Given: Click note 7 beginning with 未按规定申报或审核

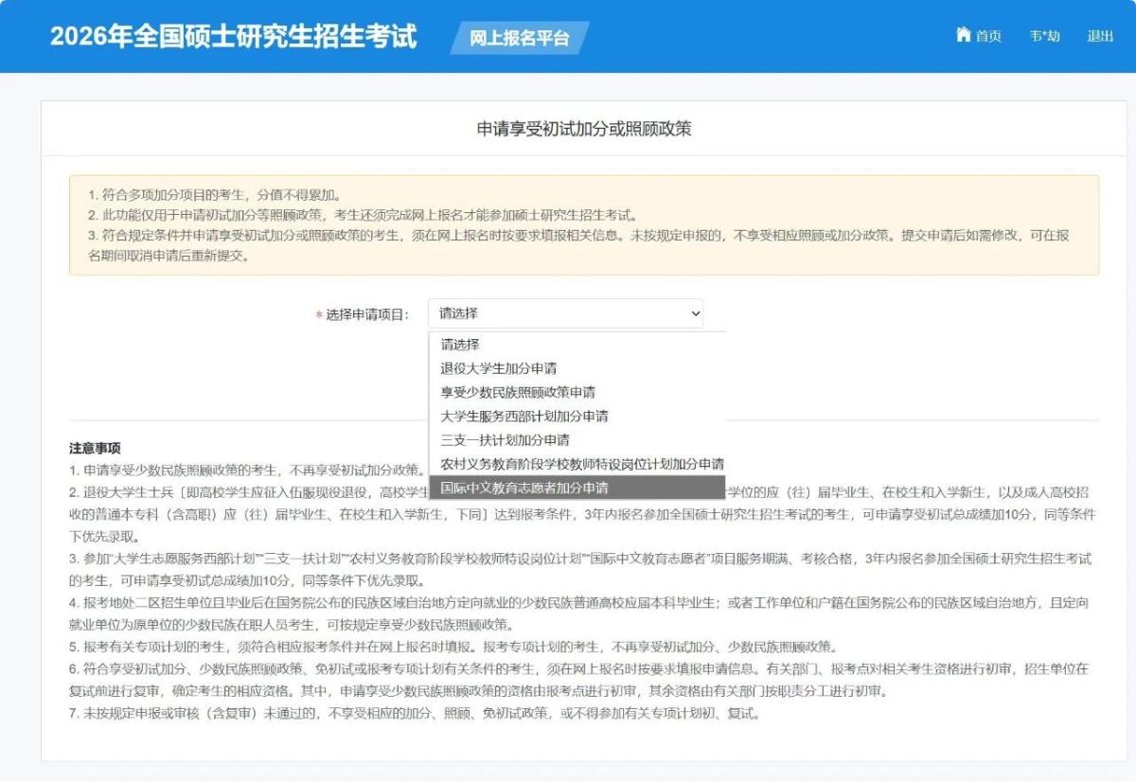Looking at the screenshot, I should click(414, 713).
